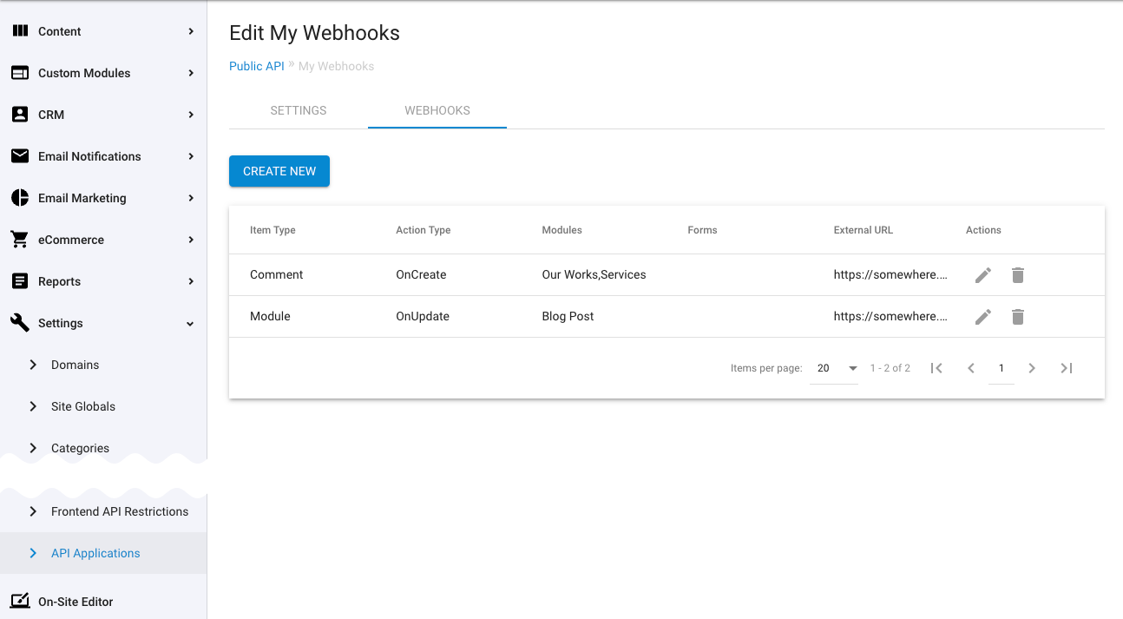The image size is (1123, 619).
Task: Collapse the Settings menu chevron
Action: click(x=191, y=323)
